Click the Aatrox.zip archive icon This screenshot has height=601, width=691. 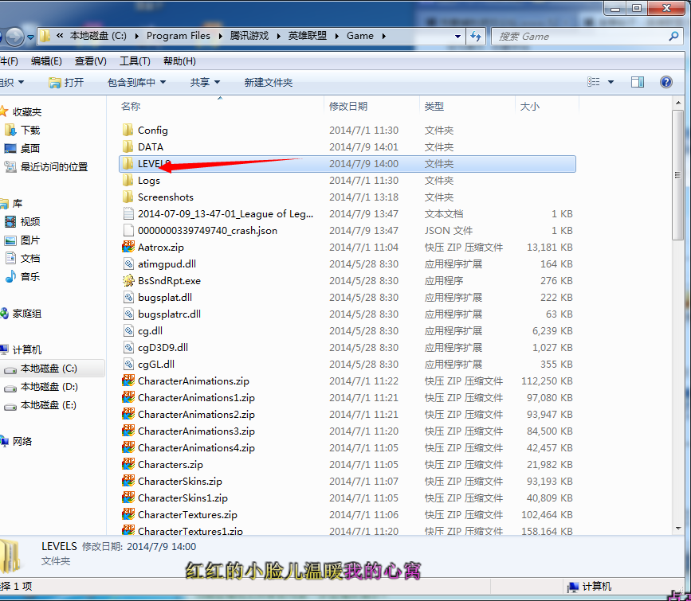128,247
